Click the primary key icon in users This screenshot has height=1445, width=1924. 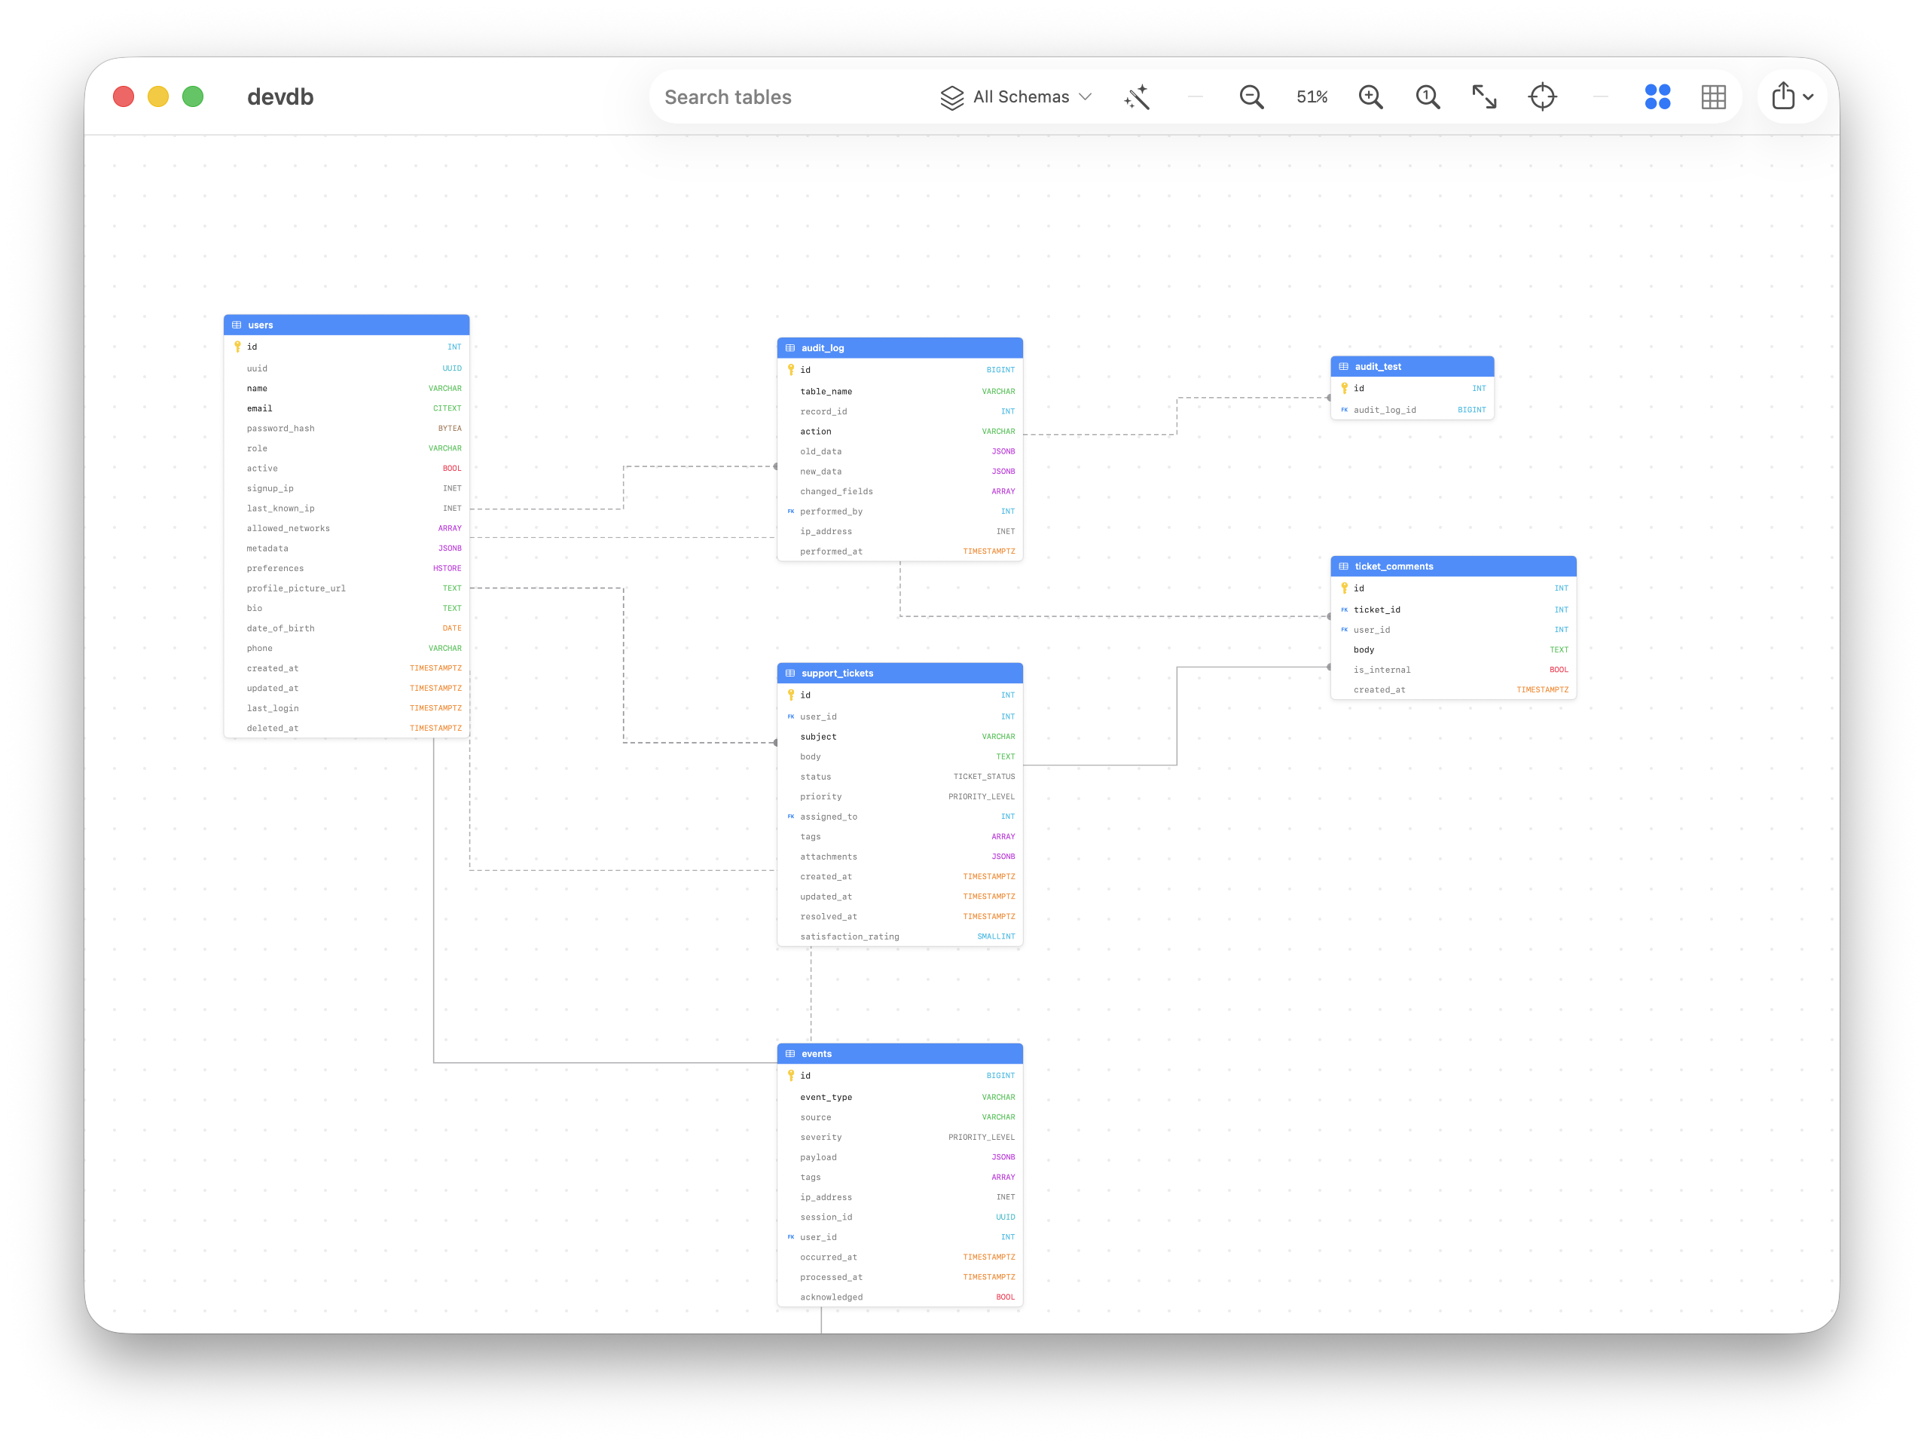237,347
